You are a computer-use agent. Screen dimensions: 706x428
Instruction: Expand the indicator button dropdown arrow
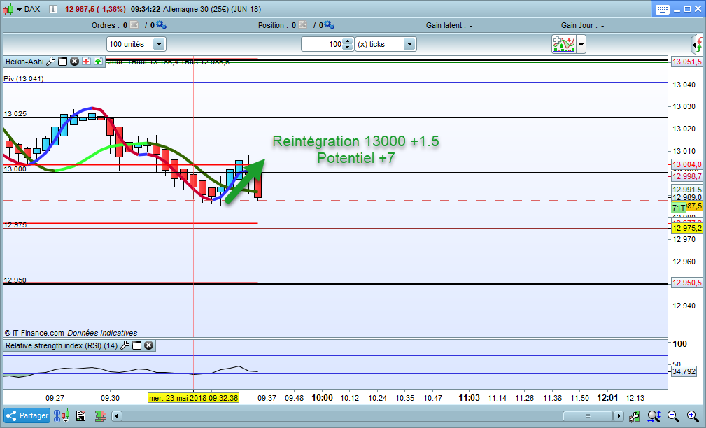click(581, 45)
